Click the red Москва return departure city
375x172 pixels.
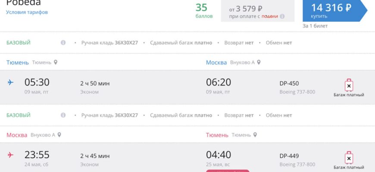pyautogui.click(x=17, y=135)
